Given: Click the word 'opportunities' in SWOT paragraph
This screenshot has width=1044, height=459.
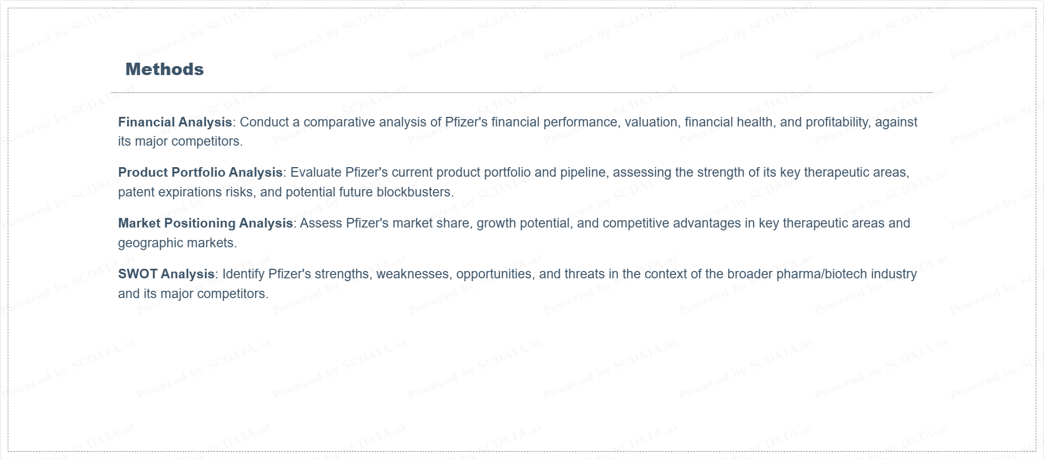Looking at the screenshot, I should [x=494, y=274].
